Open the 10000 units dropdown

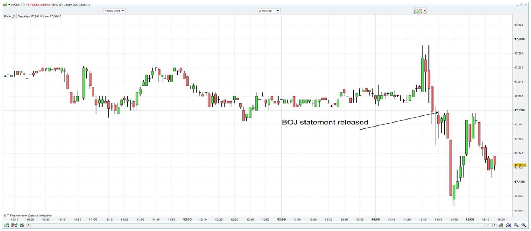click(114, 11)
